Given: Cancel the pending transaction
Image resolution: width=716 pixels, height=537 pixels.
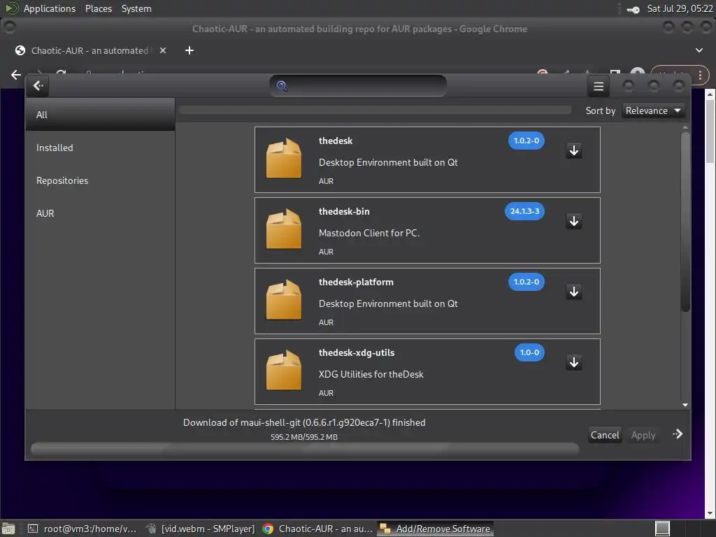Looking at the screenshot, I should (605, 435).
